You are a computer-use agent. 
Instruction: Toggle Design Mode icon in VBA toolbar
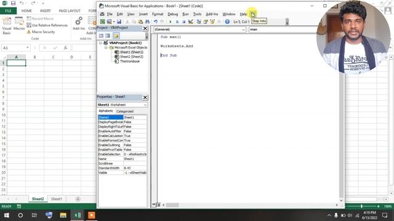click(190, 22)
